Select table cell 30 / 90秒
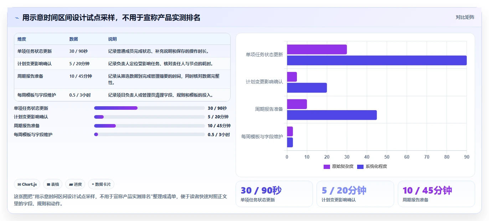This screenshot has width=489, height=221. click(78, 51)
